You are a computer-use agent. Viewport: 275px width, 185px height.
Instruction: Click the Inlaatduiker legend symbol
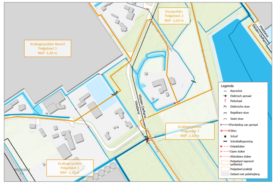tap(225, 147)
